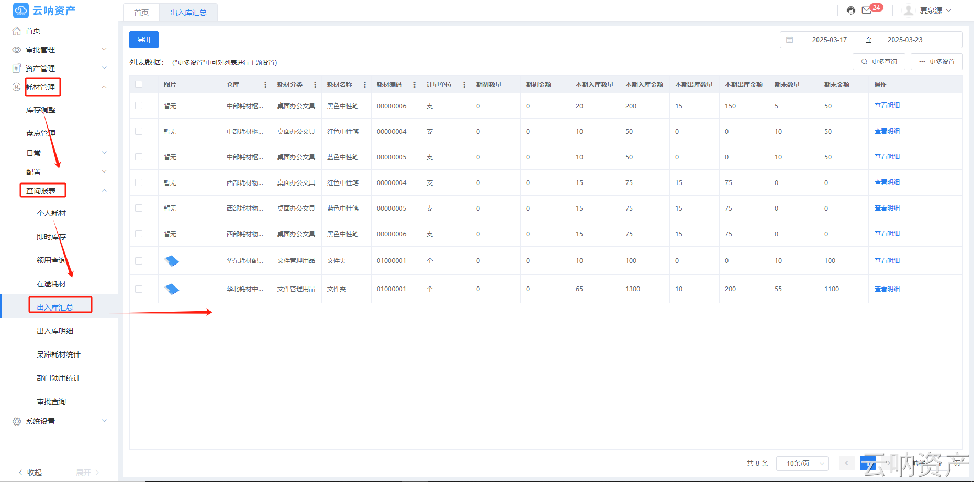Open 在途耗材 in the sidebar

(x=51, y=284)
